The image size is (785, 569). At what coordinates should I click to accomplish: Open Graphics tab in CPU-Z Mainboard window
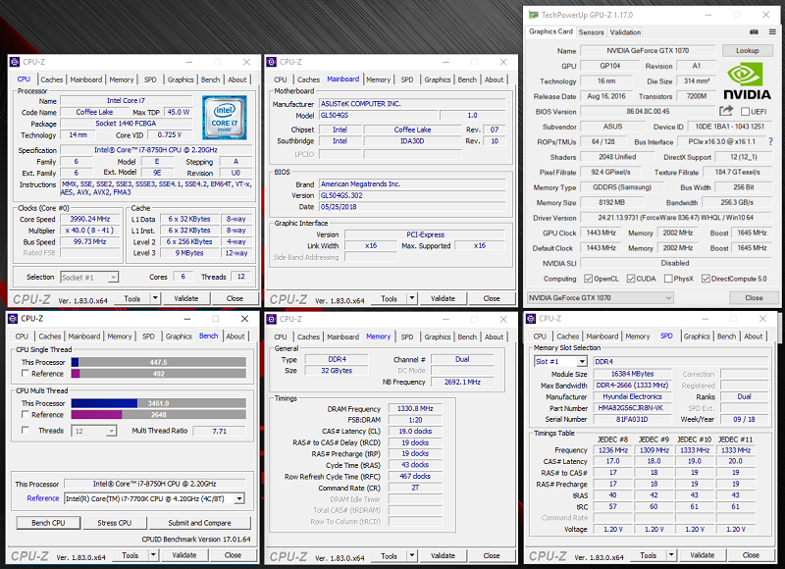click(x=438, y=79)
